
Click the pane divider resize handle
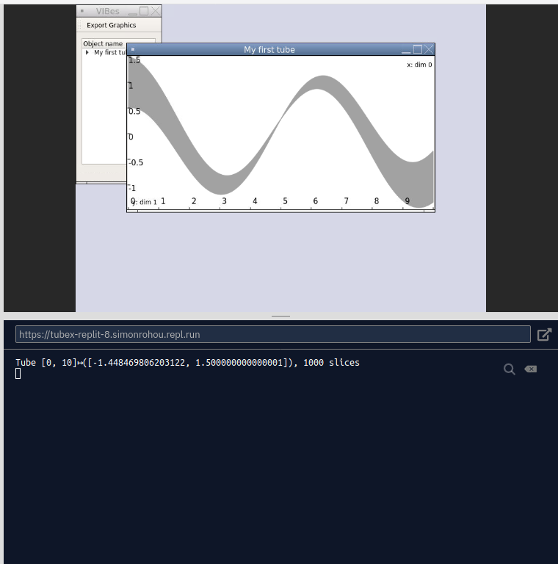point(280,316)
